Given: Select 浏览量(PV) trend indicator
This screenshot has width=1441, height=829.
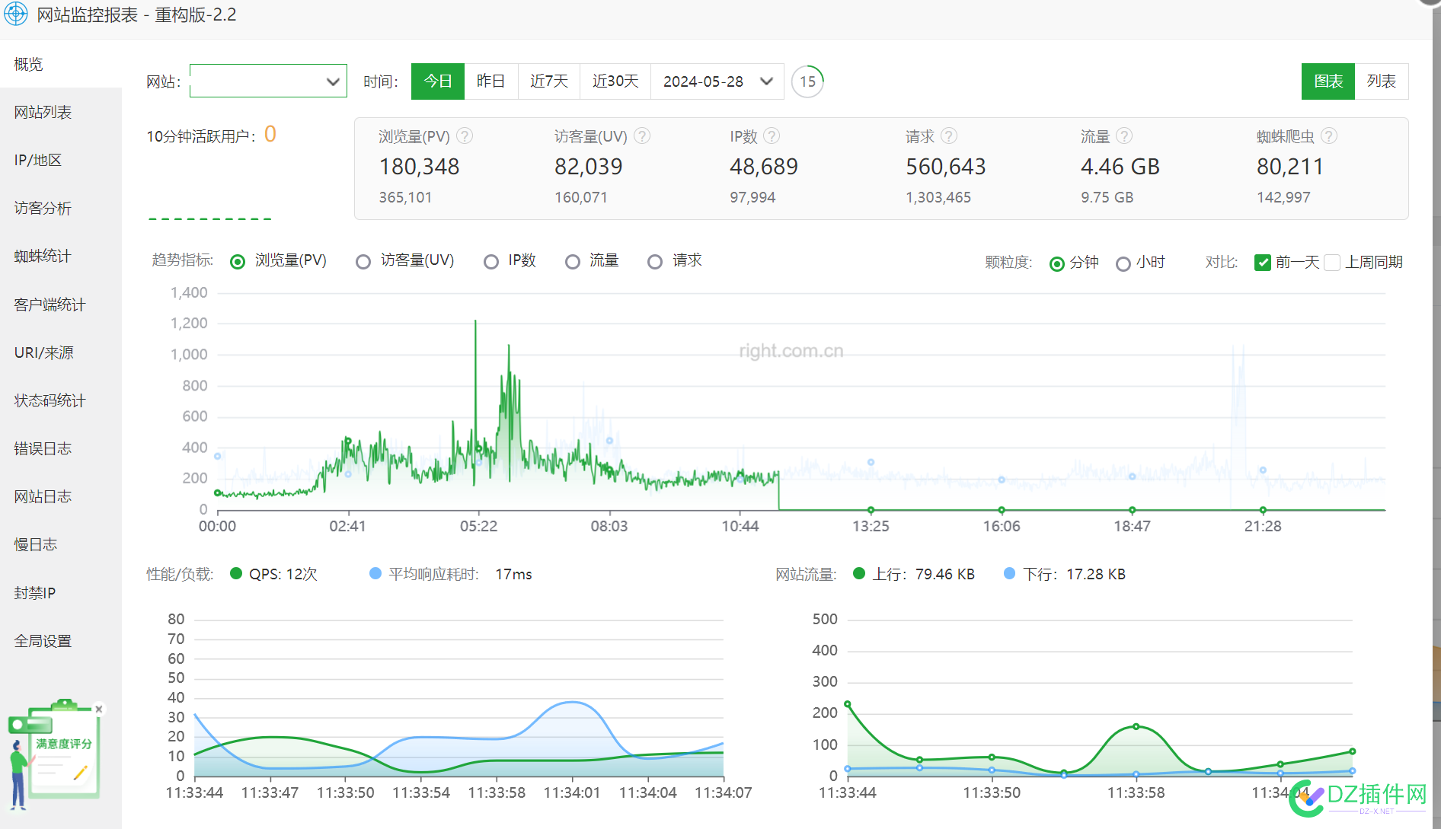Looking at the screenshot, I should click(x=238, y=261).
